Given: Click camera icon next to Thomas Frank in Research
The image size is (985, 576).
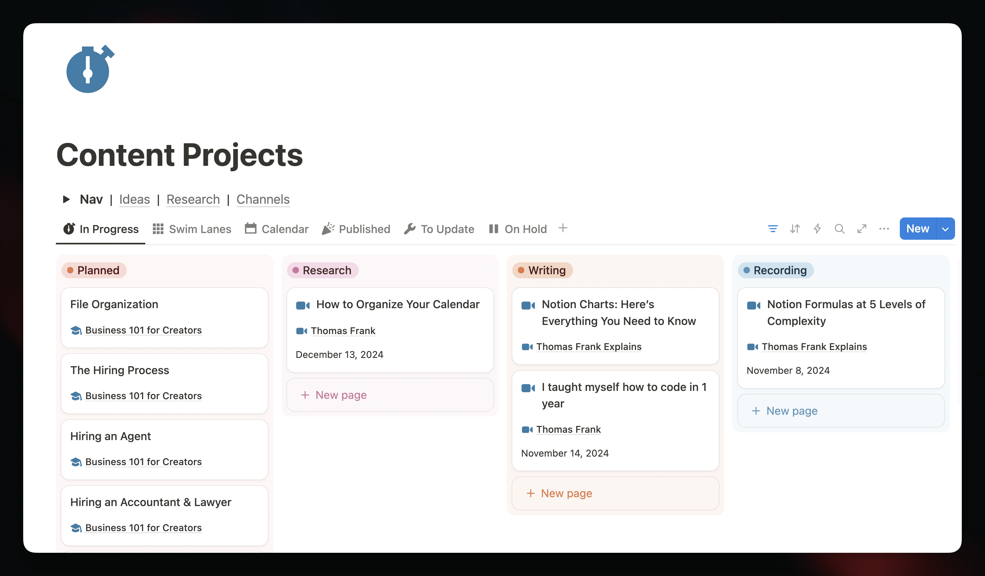Looking at the screenshot, I should click(302, 331).
